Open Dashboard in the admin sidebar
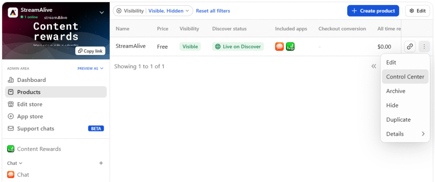 click(56, 80)
